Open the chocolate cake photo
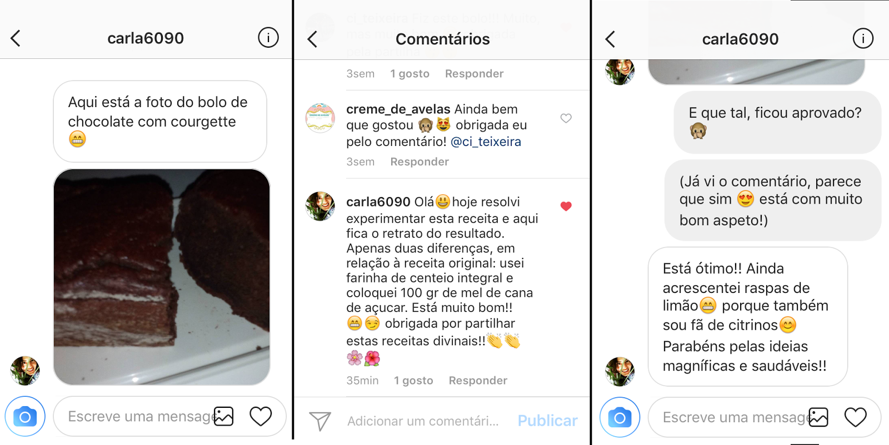Viewport: 889px width, 445px height. coord(162,277)
